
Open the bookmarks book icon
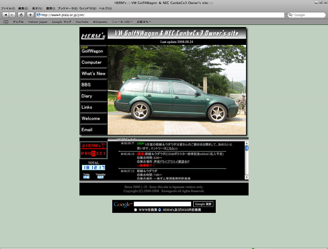pos(6,22)
